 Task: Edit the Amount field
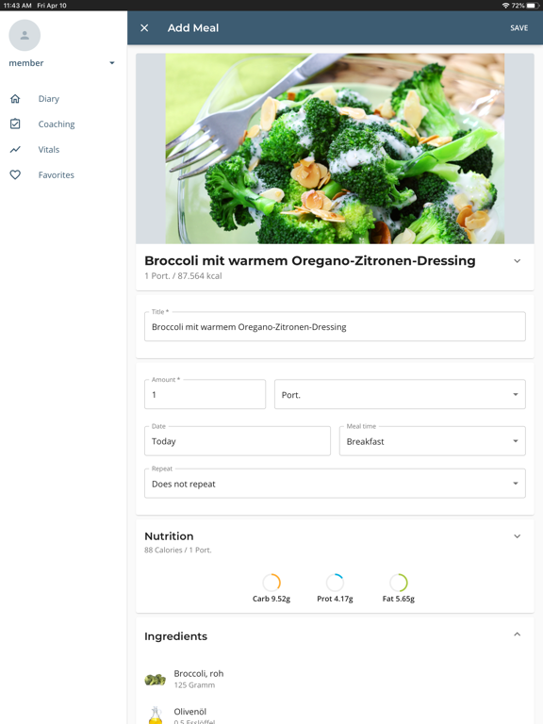[205, 394]
